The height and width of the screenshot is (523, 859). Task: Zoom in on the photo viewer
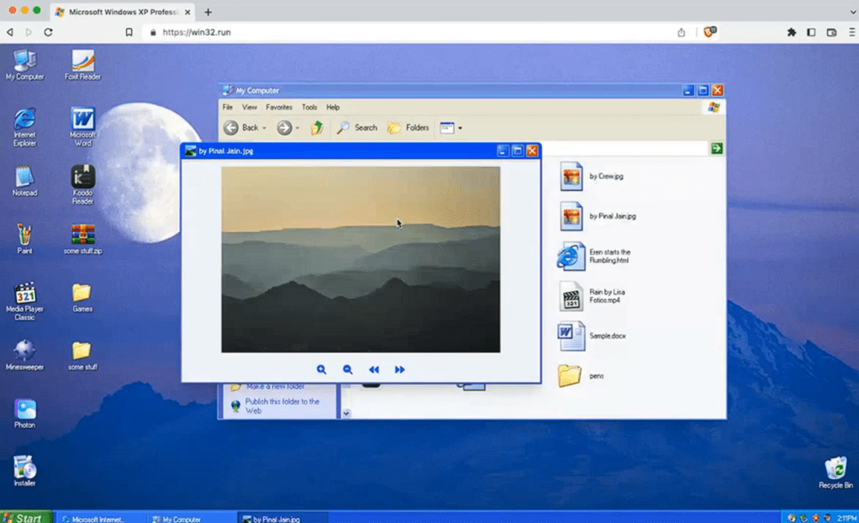[322, 369]
